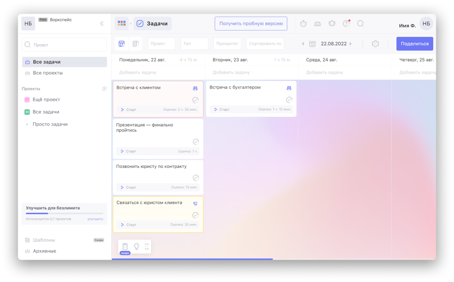Mark Позвонить юристу по контракту as complete
Viewport: 454px width, 282px height.
[x=196, y=178]
